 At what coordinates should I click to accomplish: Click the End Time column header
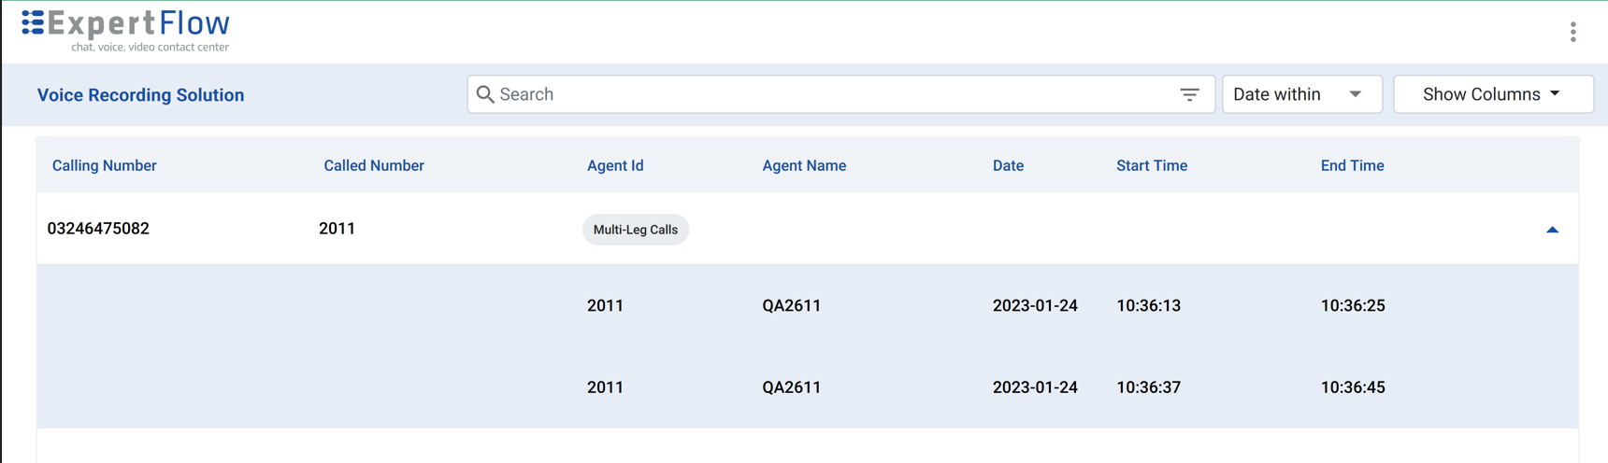coord(1352,165)
